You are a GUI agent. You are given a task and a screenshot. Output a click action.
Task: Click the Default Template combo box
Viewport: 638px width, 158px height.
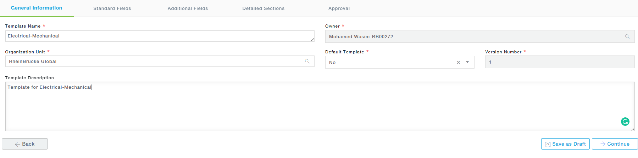(390, 62)
